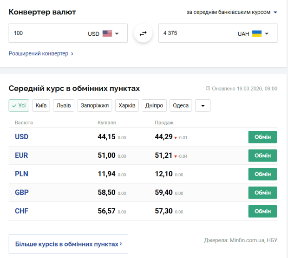
Task: Click the US flag icon
Action: 107,33
